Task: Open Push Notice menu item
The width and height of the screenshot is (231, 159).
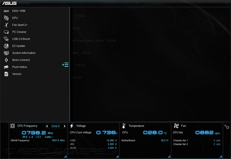Action: click(x=20, y=67)
